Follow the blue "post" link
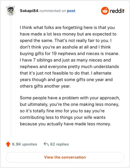The height and width of the screenshot is (168, 130). coord(71,11)
